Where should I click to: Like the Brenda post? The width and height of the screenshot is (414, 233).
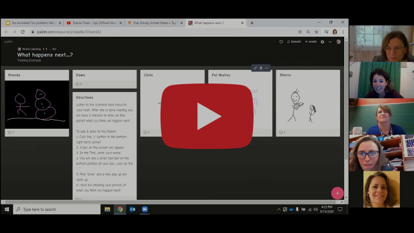pyautogui.click(x=10, y=132)
